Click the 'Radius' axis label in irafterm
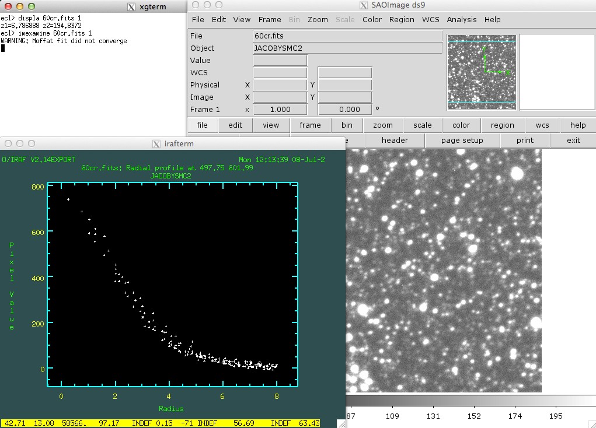This screenshot has height=428, width=596. [171, 409]
